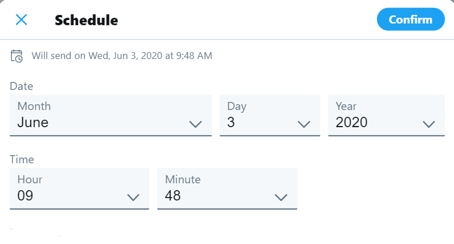Click the Date section label
Screen dimensions: 454x244
click(21, 86)
